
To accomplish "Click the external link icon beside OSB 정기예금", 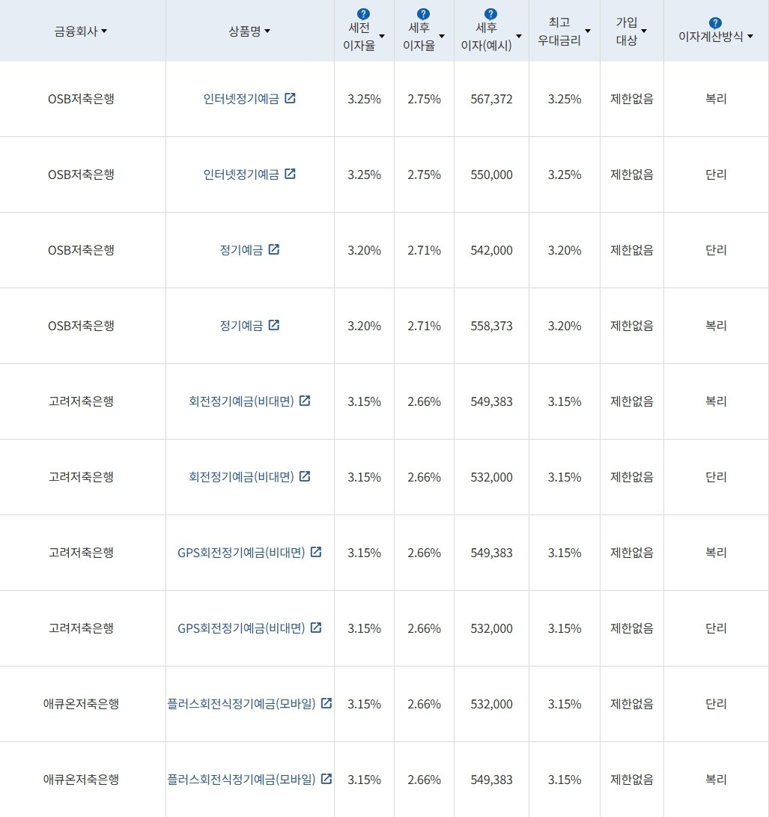I will pos(274,249).
